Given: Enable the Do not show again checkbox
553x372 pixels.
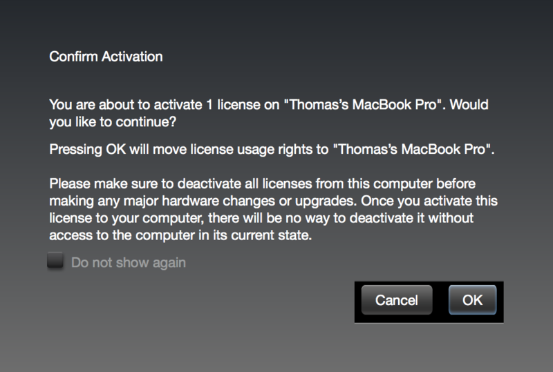Looking at the screenshot, I should [55, 262].
